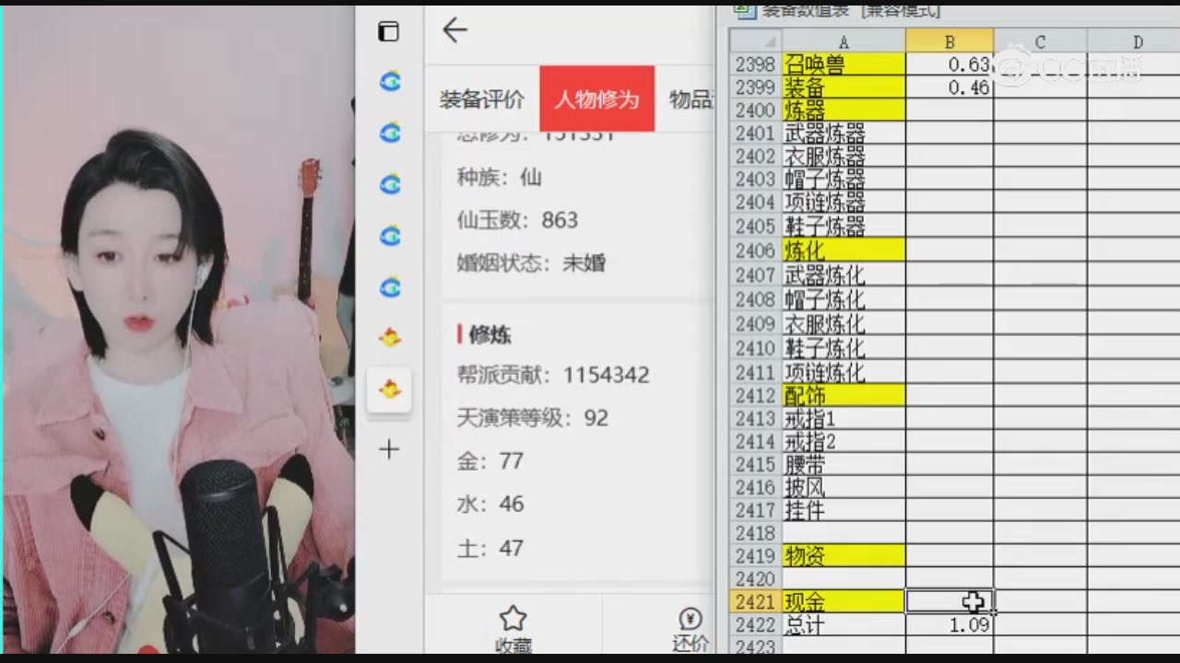Click the 还价 yen icon
Viewport: 1180px width, 663px height.
click(x=690, y=618)
